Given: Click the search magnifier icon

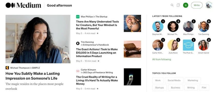Looking at the screenshot, I should 172,5.
